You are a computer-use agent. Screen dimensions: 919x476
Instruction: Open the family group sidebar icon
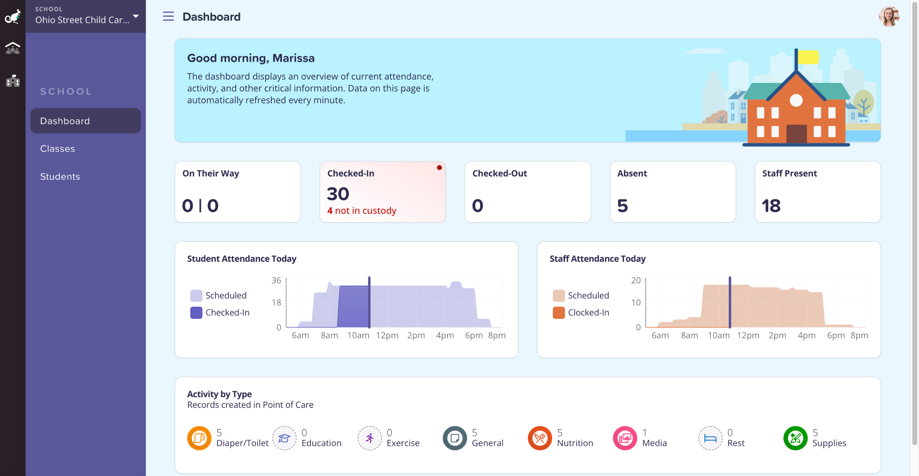pos(13,48)
